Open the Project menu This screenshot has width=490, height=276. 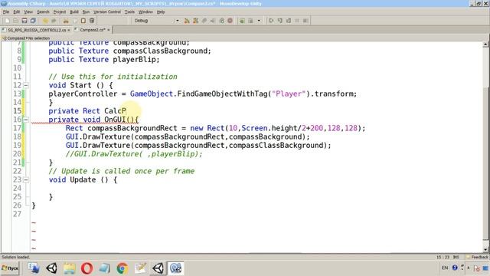60,12
